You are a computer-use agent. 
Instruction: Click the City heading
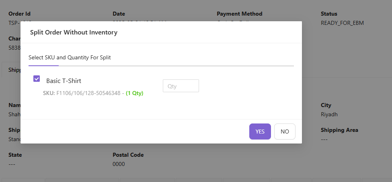click(326, 105)
